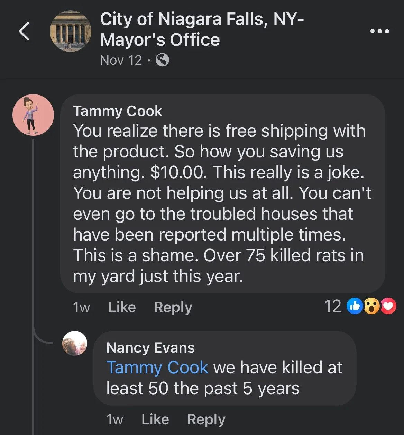Click the globe public-visibility icon

click(162, 60)
